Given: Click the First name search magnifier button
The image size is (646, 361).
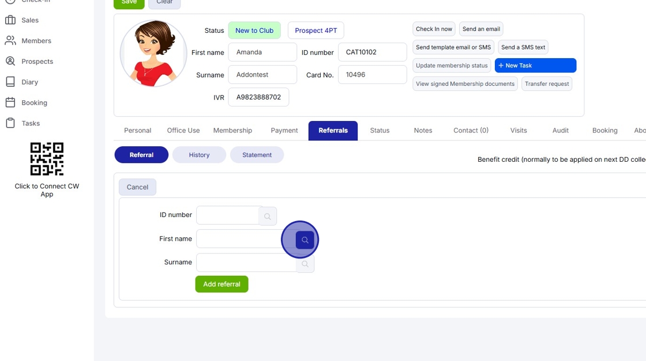Looking at the screenshot, I should coord(305,240).
